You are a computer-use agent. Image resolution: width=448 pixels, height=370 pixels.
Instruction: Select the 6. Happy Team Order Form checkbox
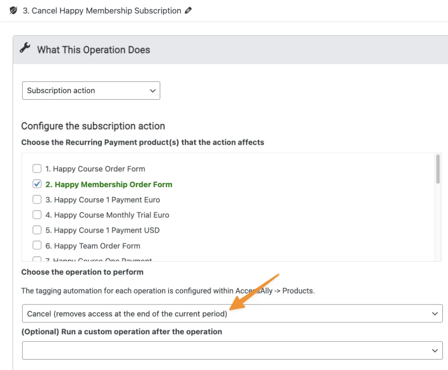pos(37,245)
